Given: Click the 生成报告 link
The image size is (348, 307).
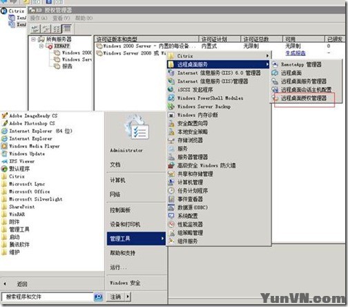Looking at the screenshot, I should [x=296, y=53].
